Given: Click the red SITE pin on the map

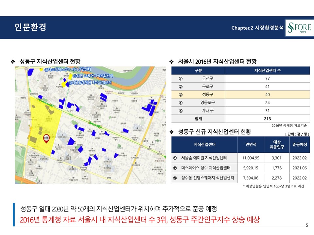Looking at the screenshot, I should (x=46, y=139).
